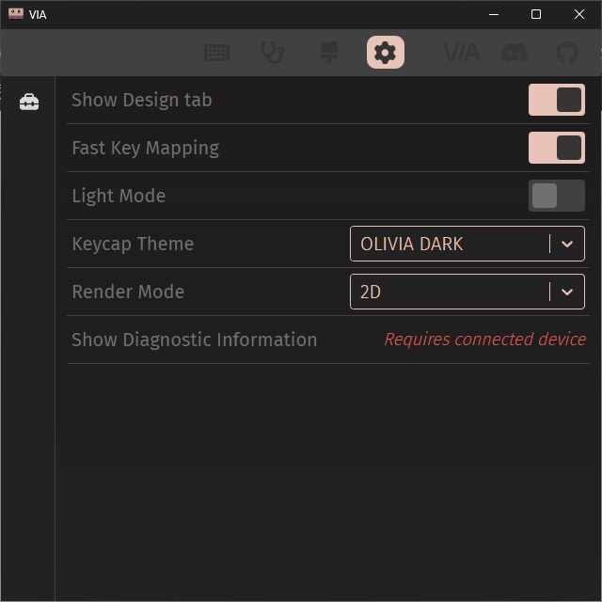Open the Render Mode dropdown
602x602 pixels.
point(451,292)
